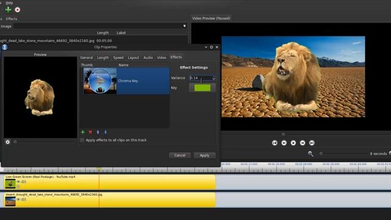
Task: Switch to the Effects panel tab
Action: (12, 19)
